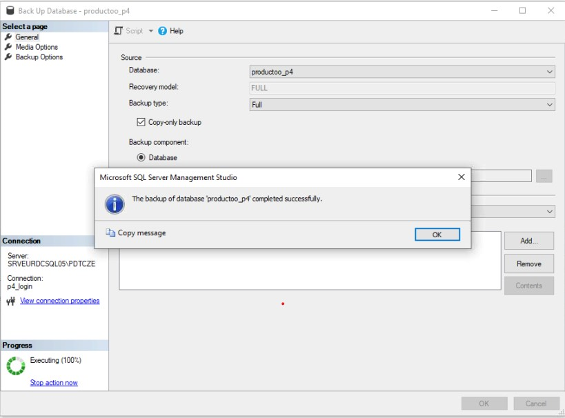Click the View connection properties link

[60, 301]
